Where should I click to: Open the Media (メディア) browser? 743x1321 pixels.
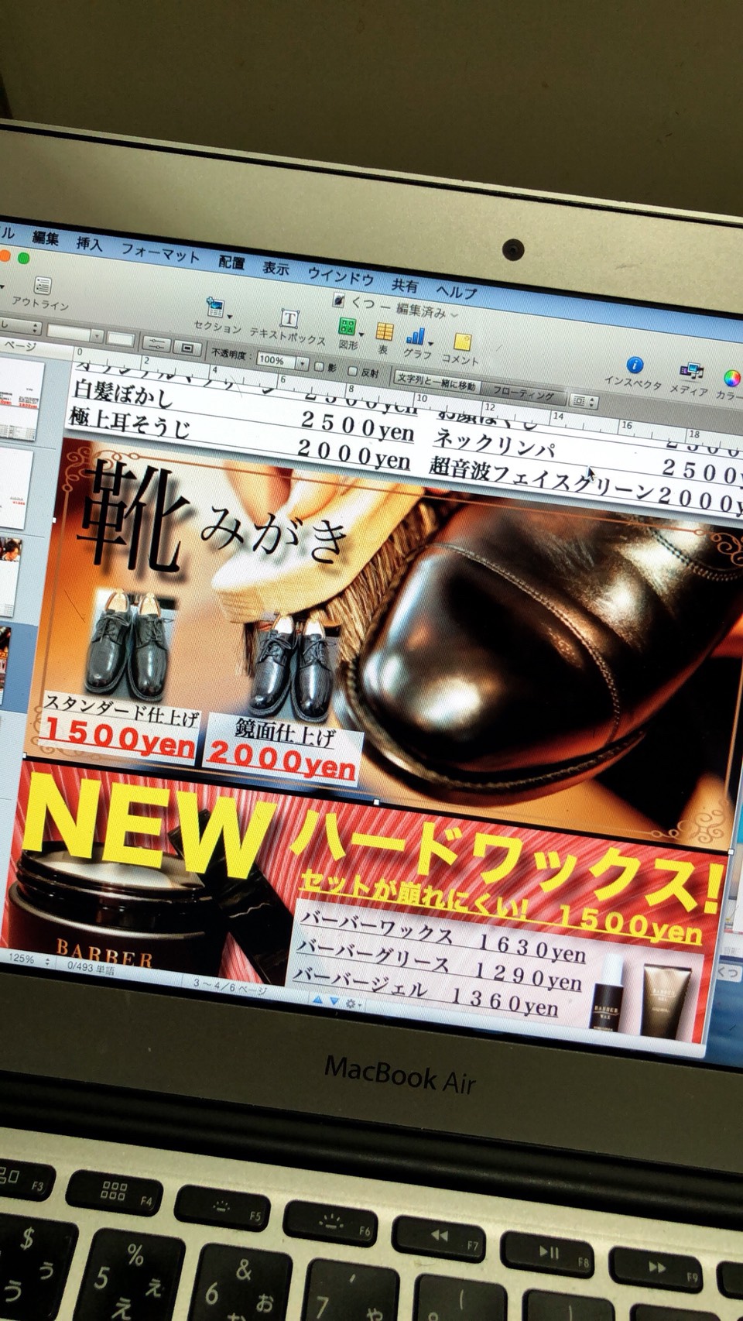pyautogui.click(x=690, y=372)
